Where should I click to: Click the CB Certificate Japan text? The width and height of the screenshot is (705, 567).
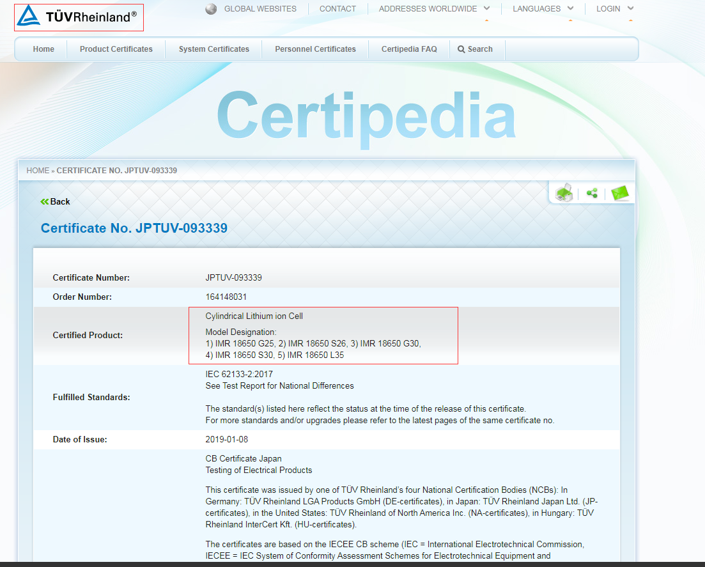pos(244,458)
